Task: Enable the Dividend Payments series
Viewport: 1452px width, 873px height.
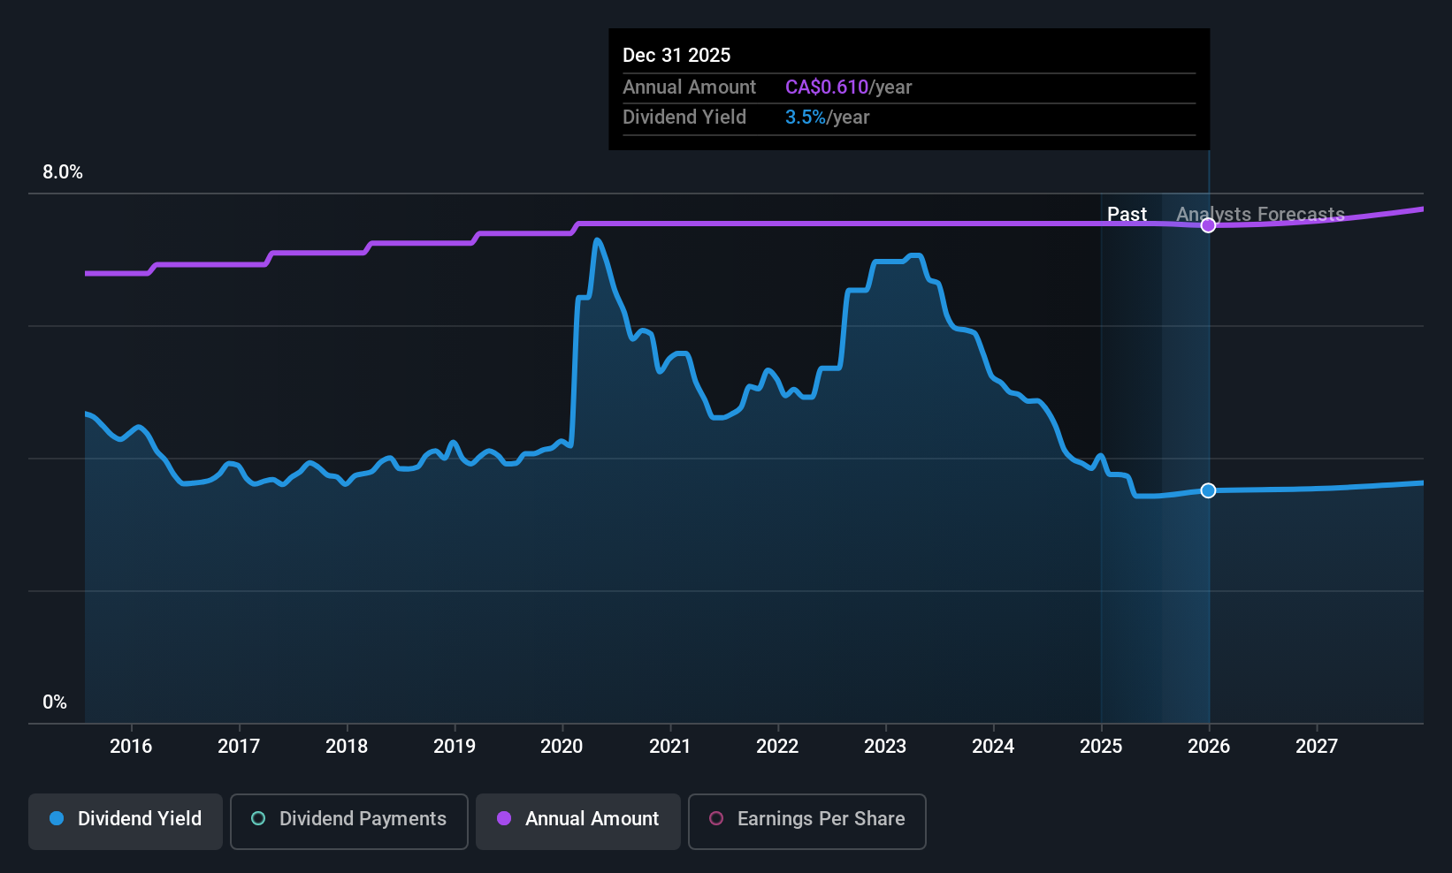Action: (x=349, y=822)
